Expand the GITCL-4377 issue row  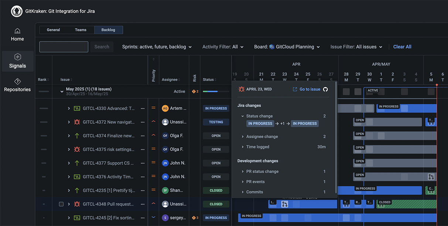[69, 163]
